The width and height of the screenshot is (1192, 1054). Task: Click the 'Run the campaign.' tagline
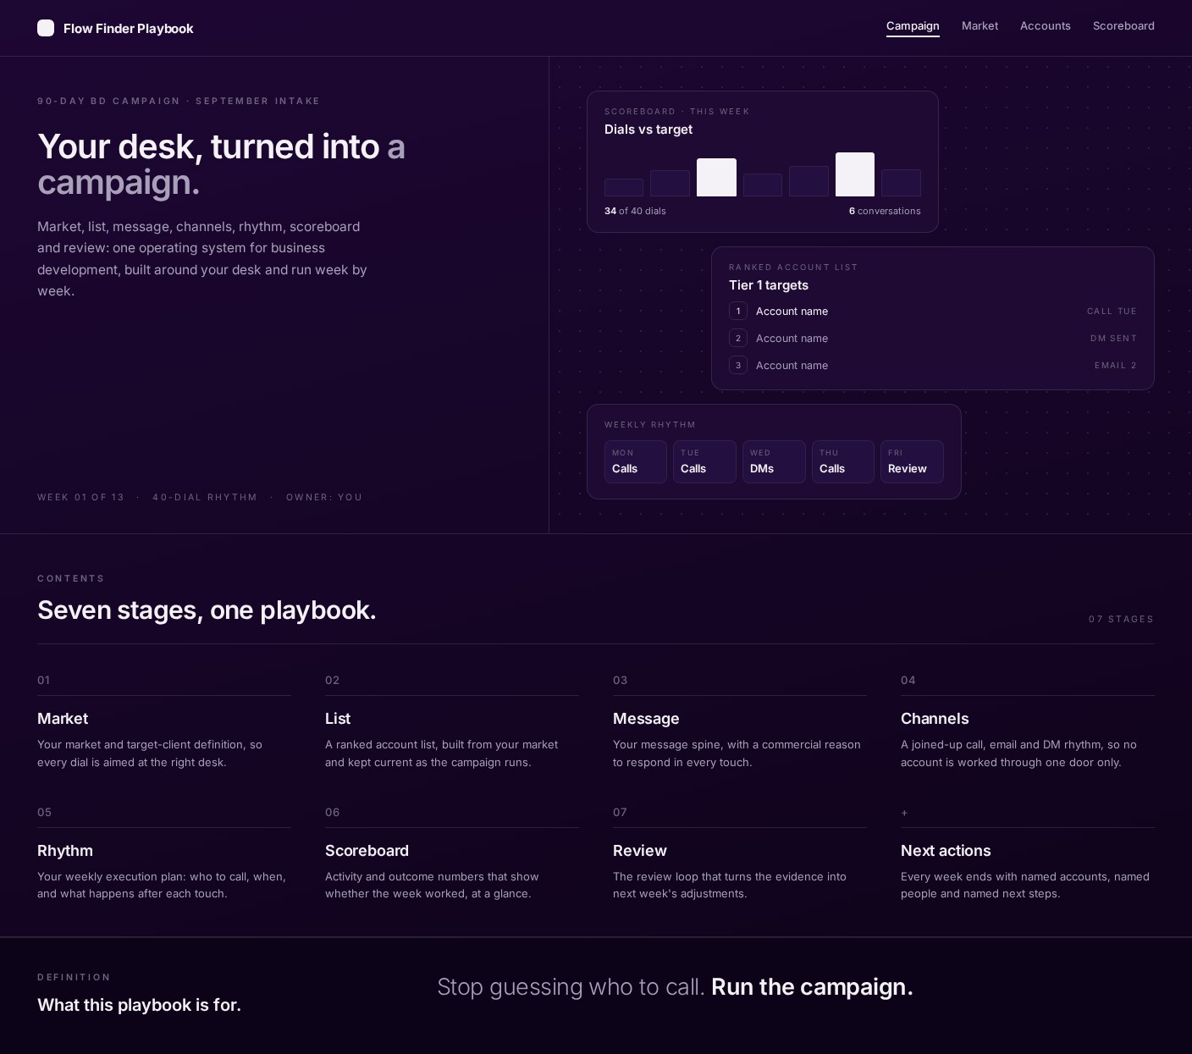812,987
